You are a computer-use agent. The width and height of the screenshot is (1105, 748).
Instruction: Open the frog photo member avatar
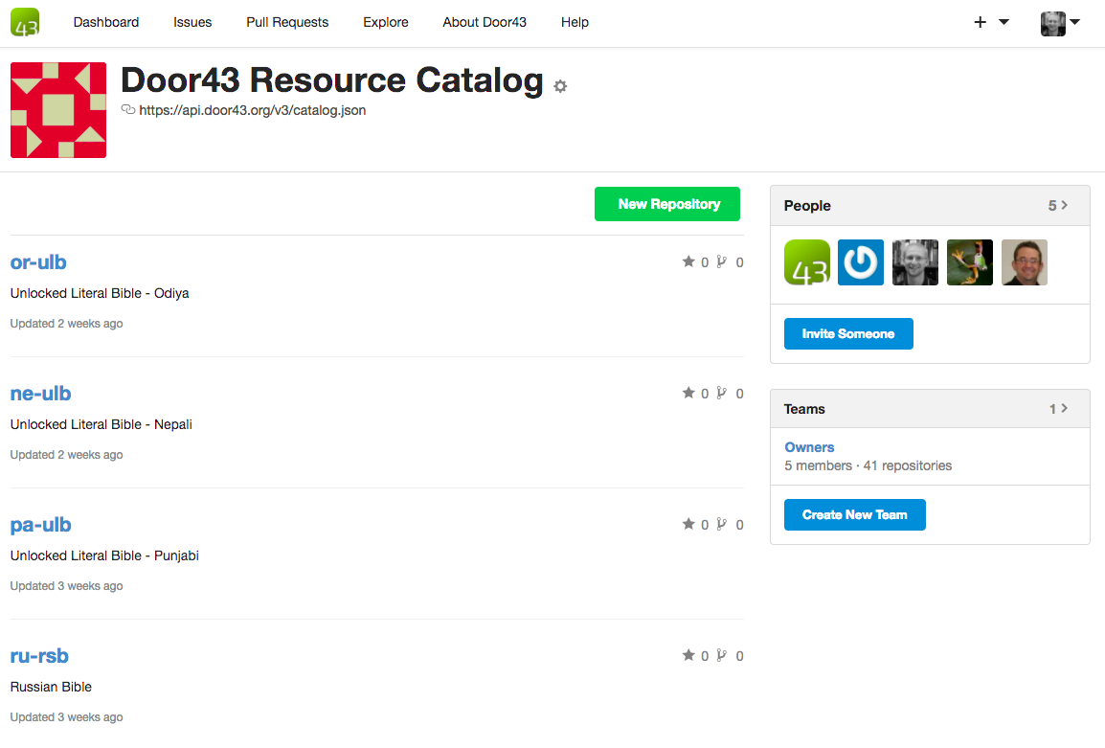(x=970, y=262)
